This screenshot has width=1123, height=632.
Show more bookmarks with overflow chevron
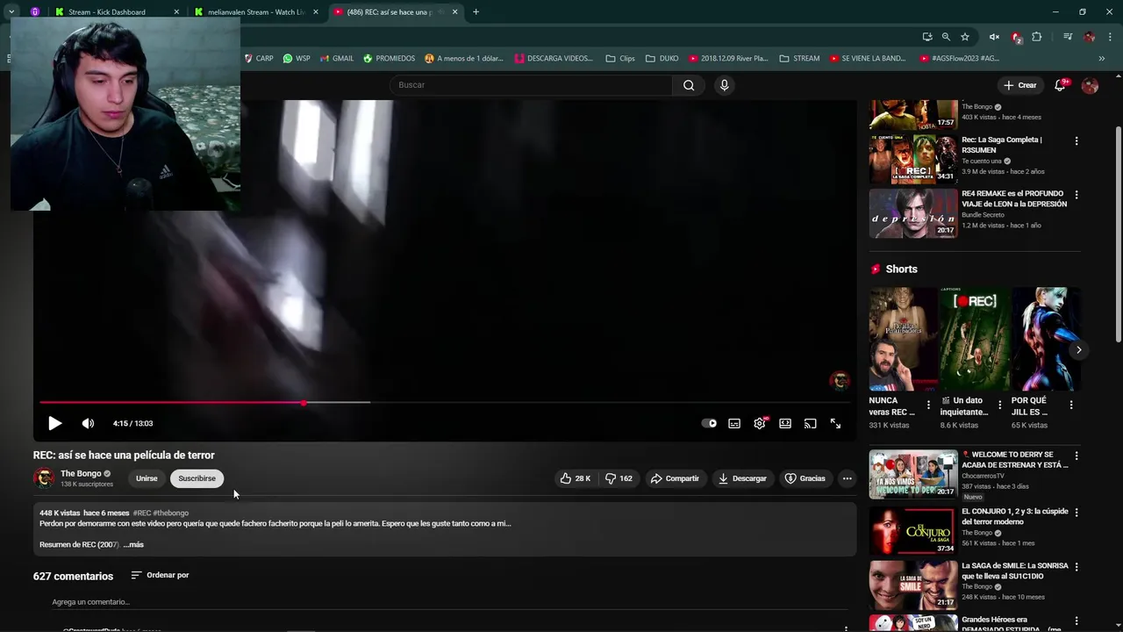tap(1102, 59)
